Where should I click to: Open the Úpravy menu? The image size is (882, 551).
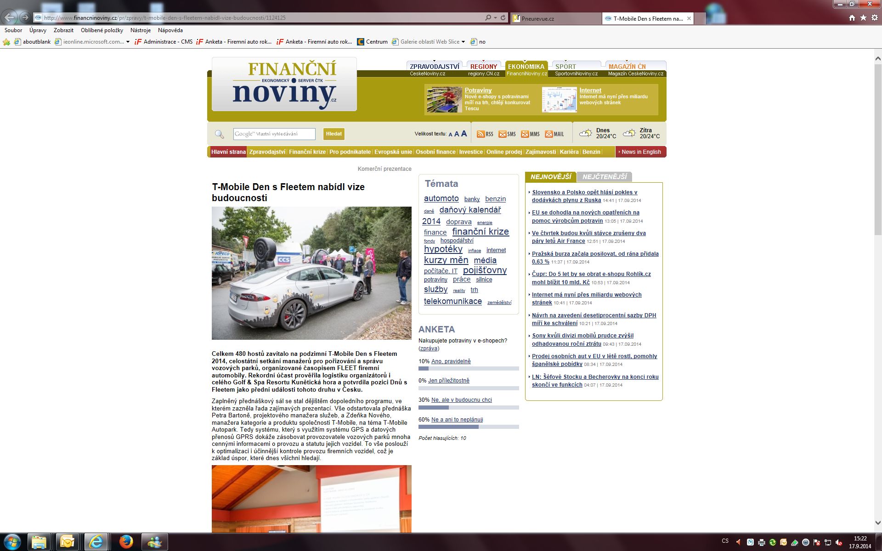click(38, 30)
